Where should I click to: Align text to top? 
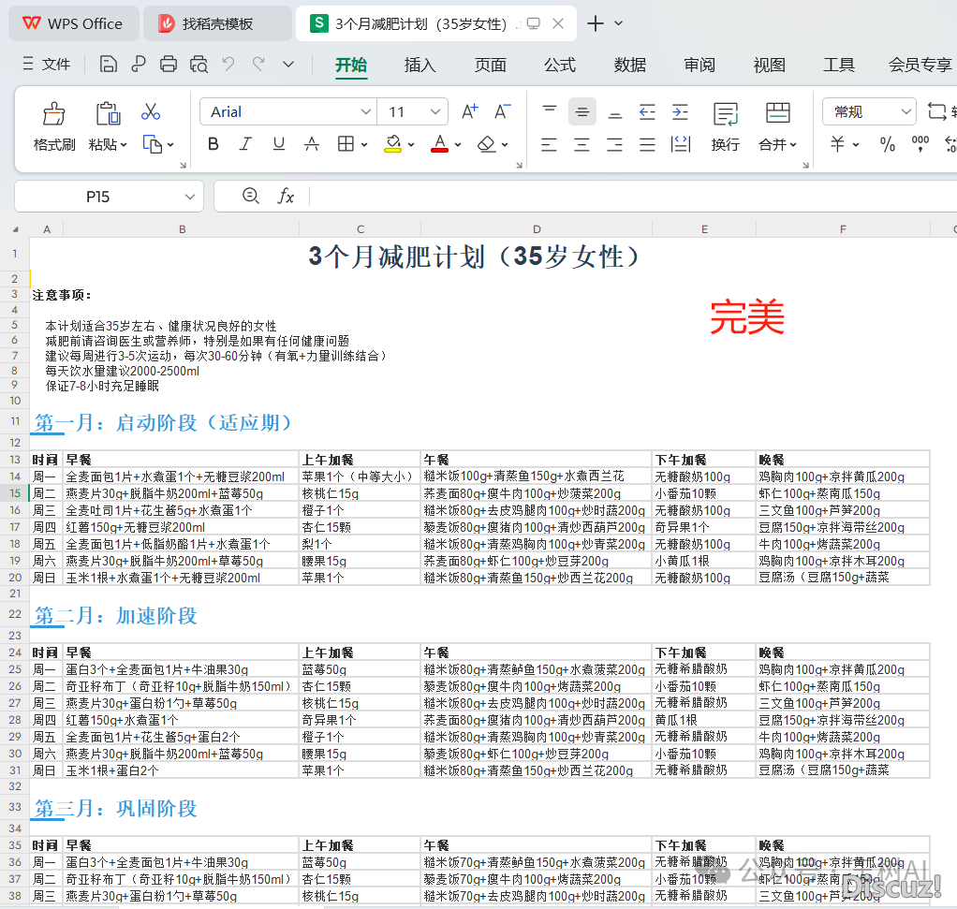click(x=550, y=111)
